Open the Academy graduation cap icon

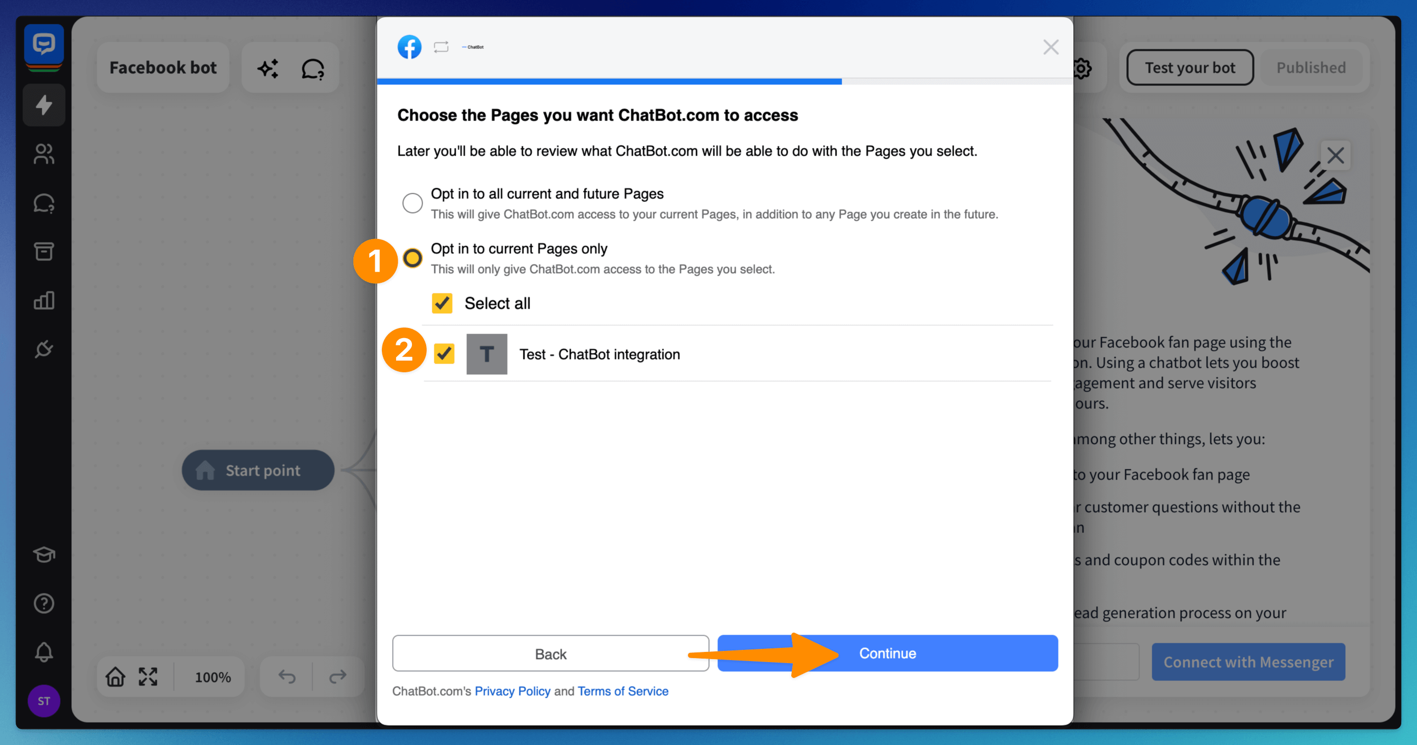(x=43, y=554)
